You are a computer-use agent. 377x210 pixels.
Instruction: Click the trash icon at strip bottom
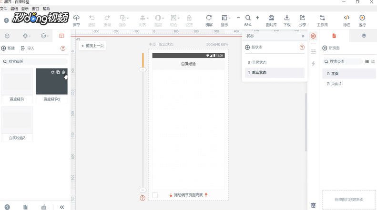pyautogui.click(x=313, y=205)
